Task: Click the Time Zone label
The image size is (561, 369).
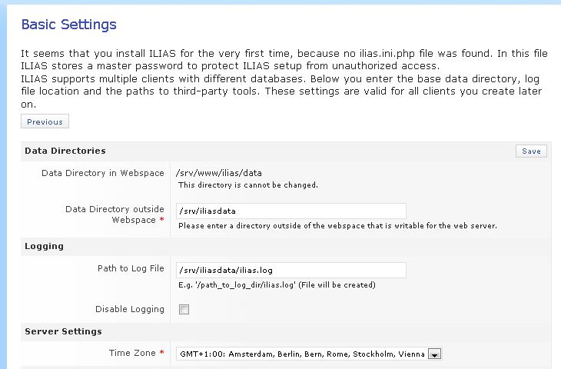Action: click(133, 353)
